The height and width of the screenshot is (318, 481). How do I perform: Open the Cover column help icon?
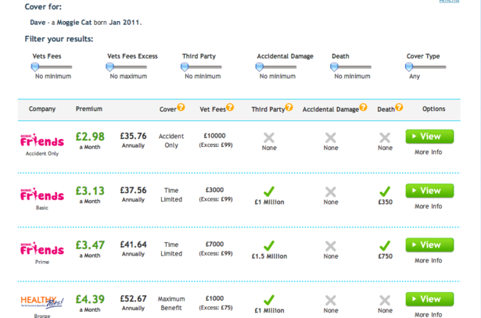(181, 107)
